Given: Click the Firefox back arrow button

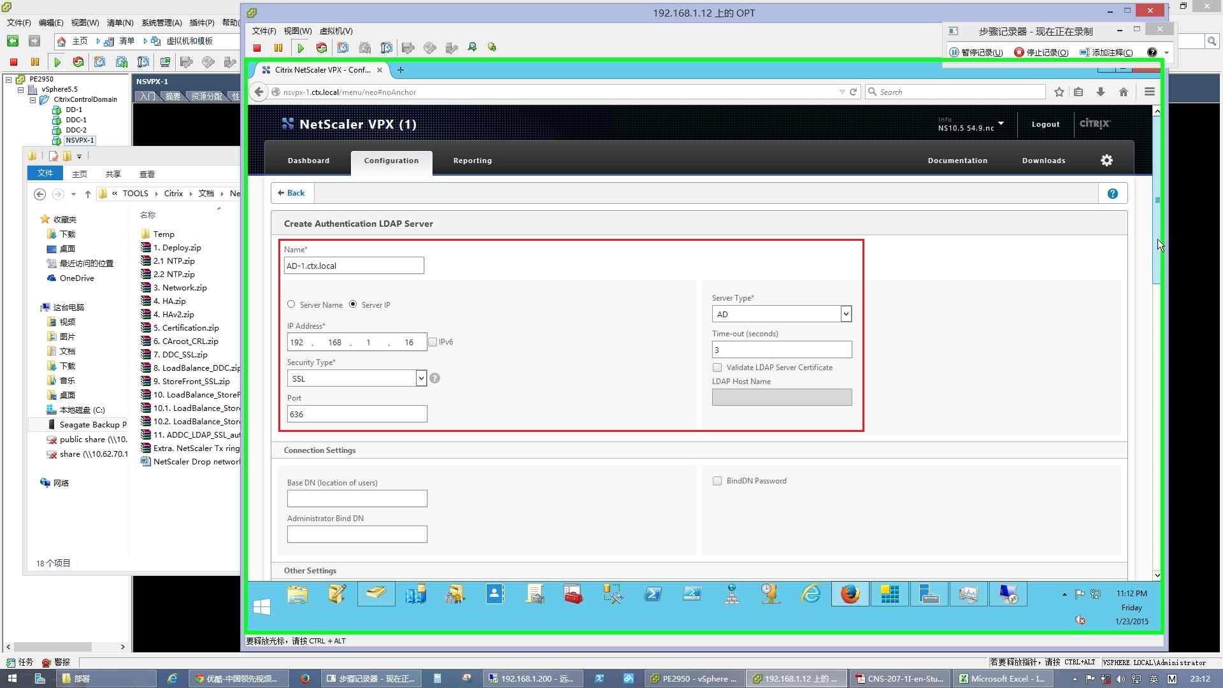Looking at the screenshot, I should [x=259, y=92].
